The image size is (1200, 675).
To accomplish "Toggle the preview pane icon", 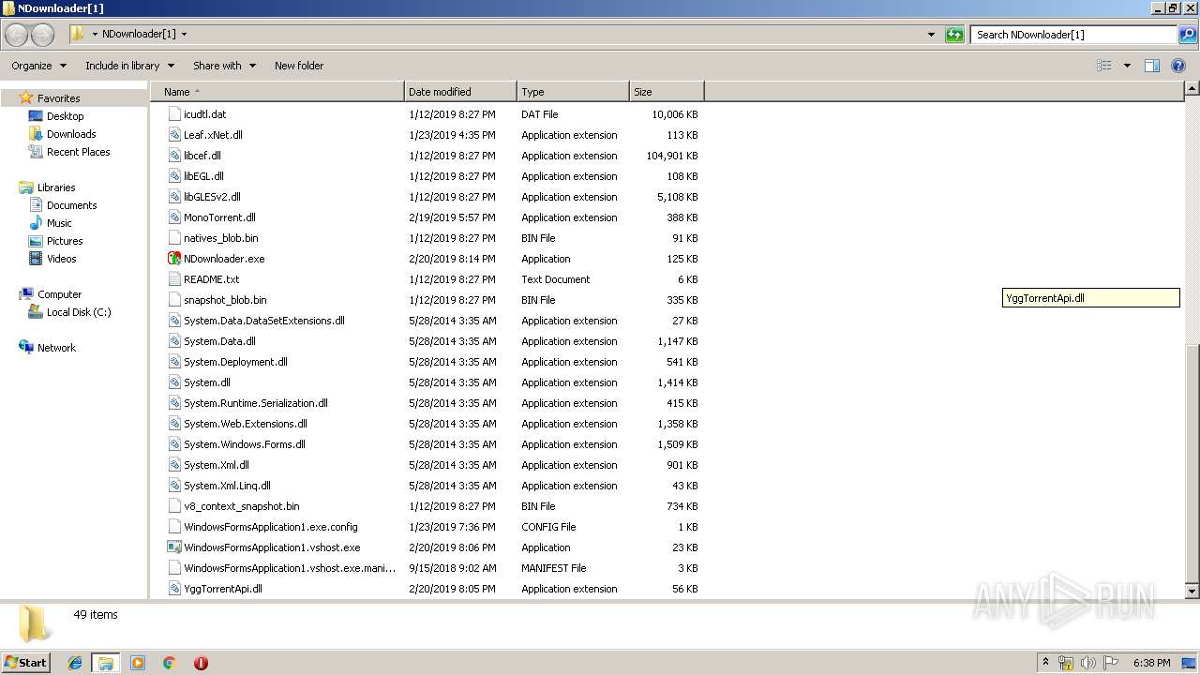I will (x=1152, y=66).
